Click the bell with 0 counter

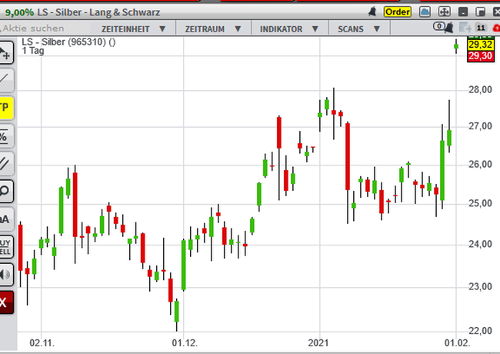(x=444, y=27)
